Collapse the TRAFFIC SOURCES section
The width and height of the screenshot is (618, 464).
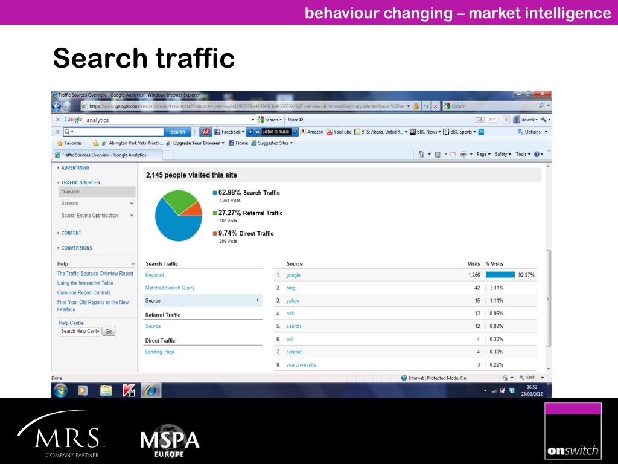(x=79, y=182)
